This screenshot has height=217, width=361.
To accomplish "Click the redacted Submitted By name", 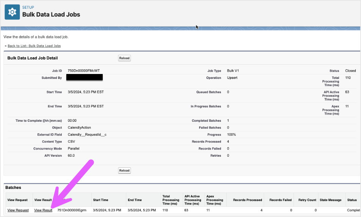I will point(84,77).
